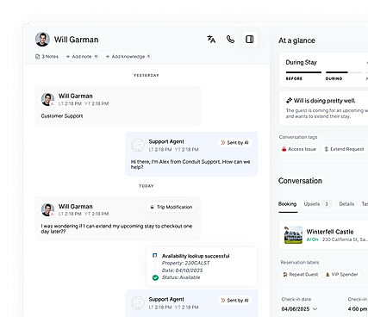Click the Customer Support message text
The width and height of the screenshot is (368, 317).
62,116
